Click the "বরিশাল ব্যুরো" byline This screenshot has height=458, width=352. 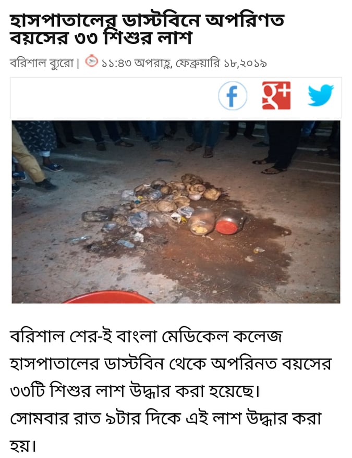pyautogui.click(x=42, y=63)
